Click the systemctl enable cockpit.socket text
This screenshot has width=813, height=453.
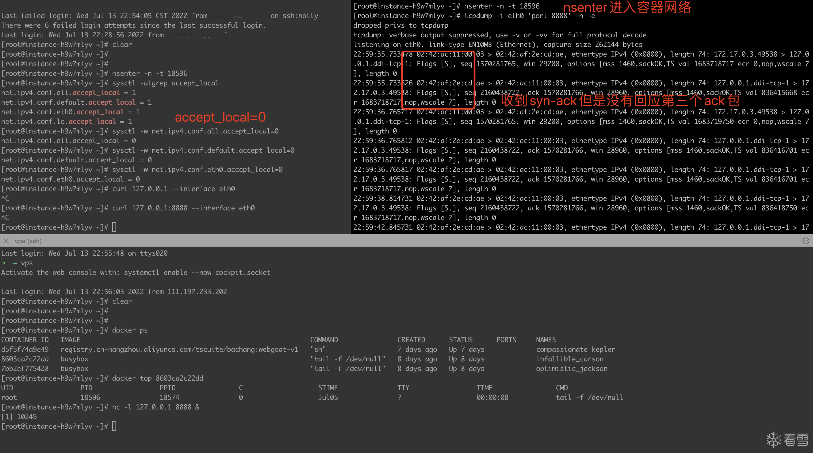coord(197,272)
